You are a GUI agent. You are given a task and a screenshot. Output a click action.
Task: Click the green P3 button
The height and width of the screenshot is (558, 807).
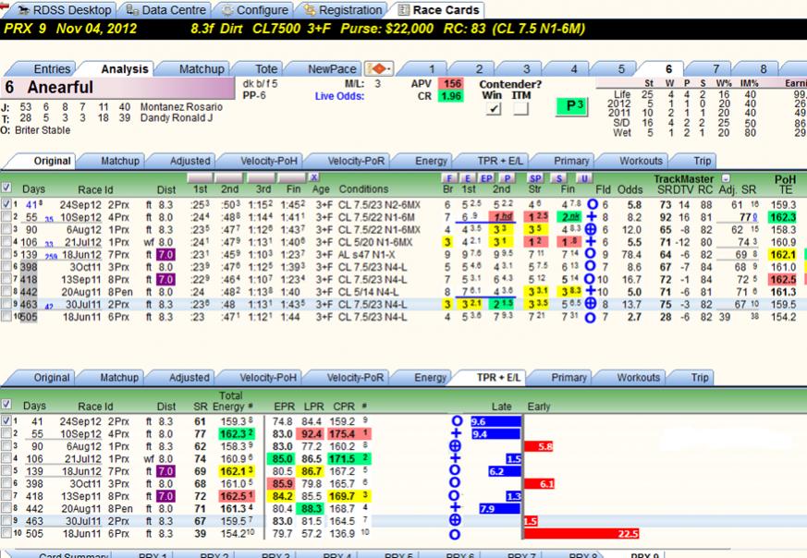pyautogui.click(x=572, y=106)
